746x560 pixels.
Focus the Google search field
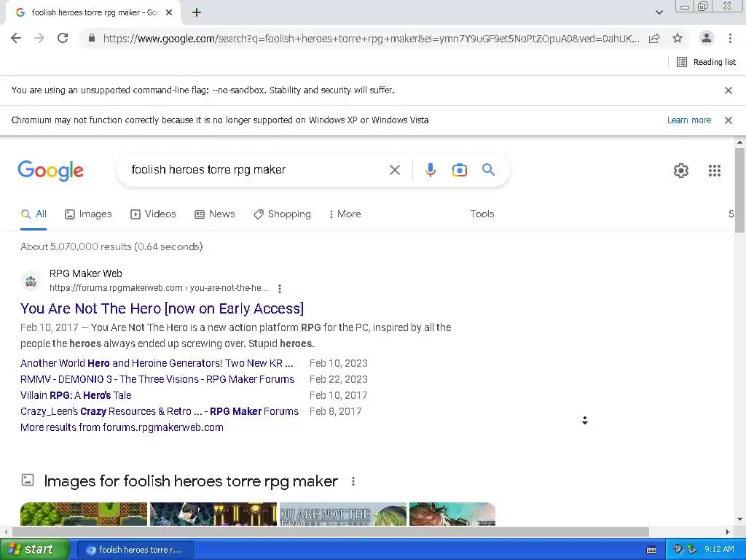point(257,169)
